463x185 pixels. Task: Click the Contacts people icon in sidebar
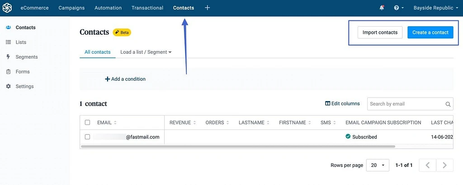8,28
